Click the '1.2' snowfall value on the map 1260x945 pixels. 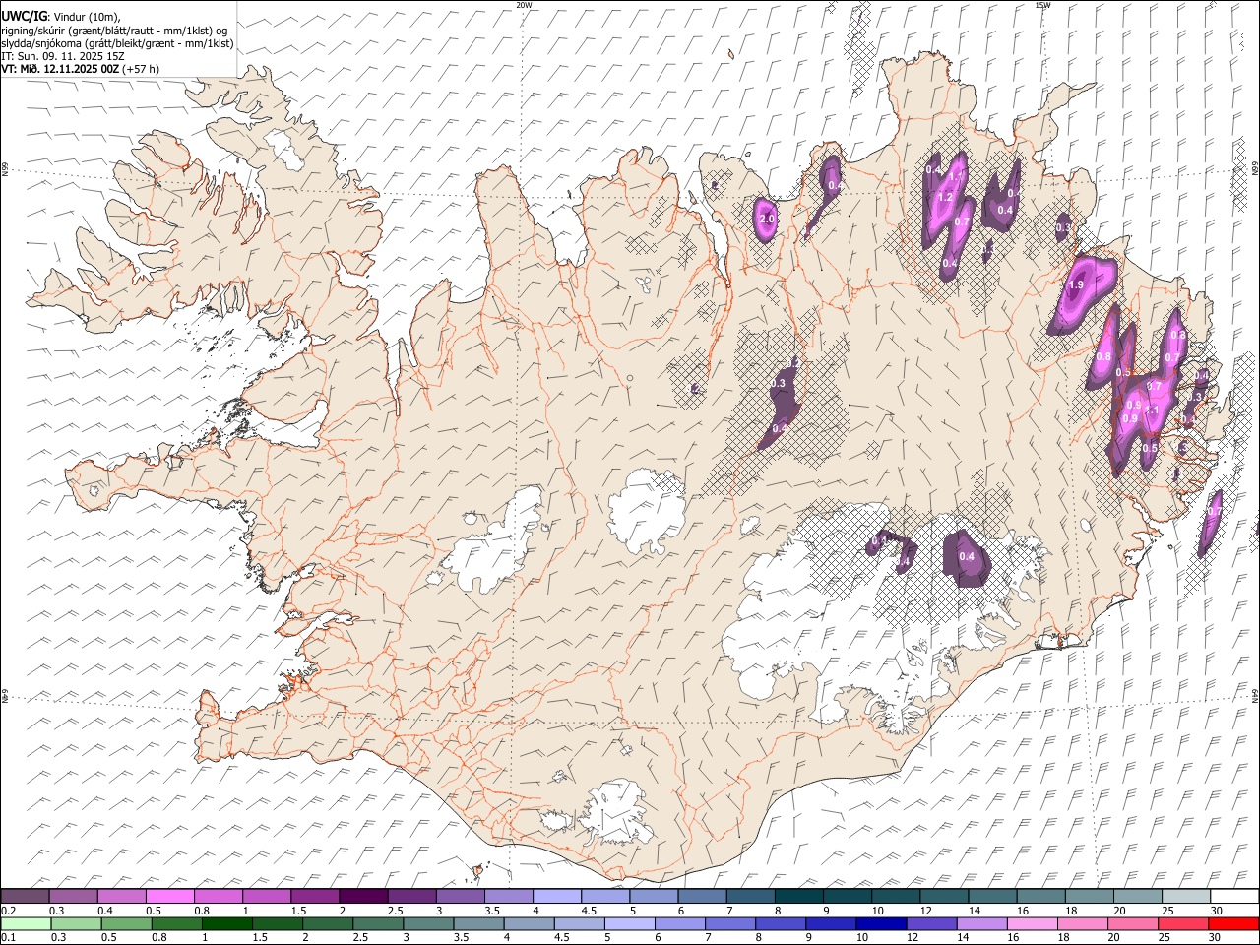[944, 197]
